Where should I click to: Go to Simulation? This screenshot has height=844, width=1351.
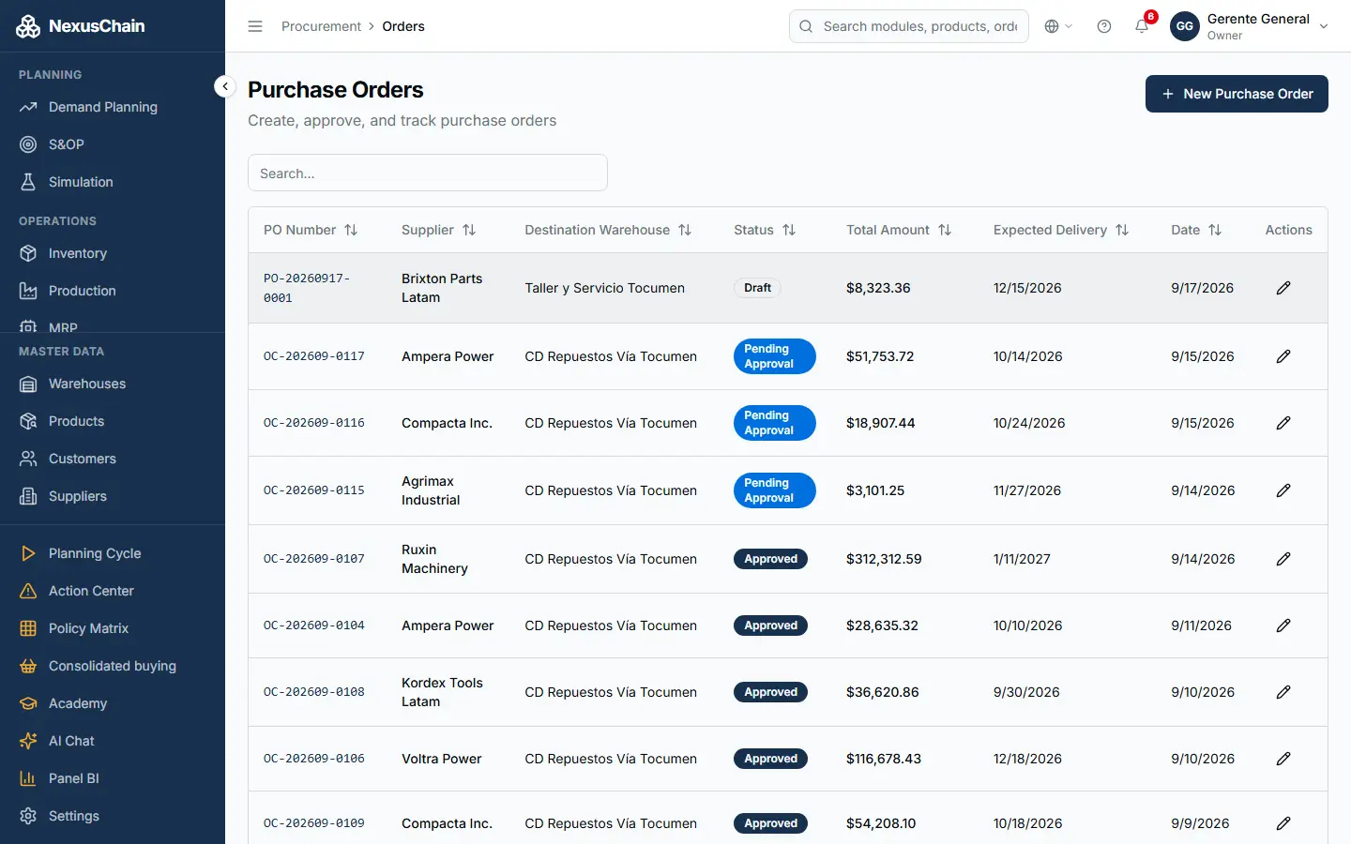pyautogui.click(x=81, y=182)
